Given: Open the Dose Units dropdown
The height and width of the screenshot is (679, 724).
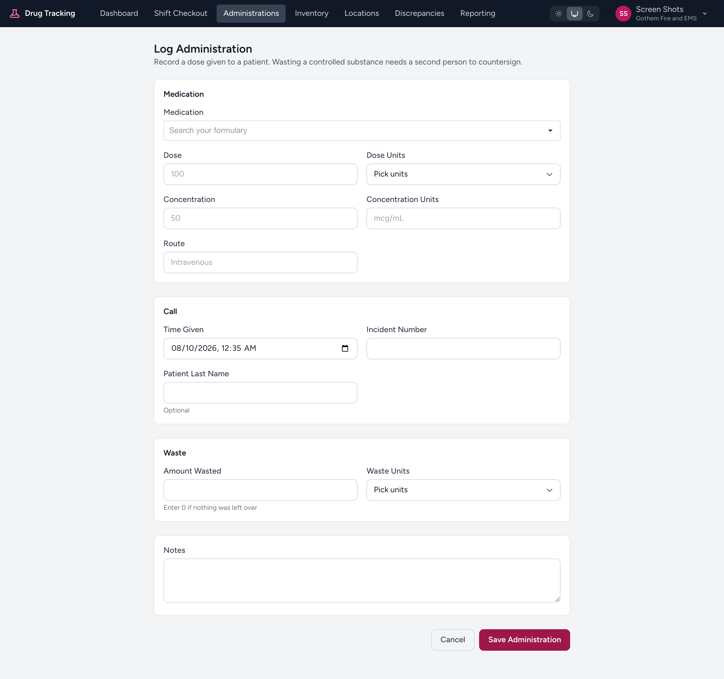Looking at the screenshot, I should coord(463,174).
